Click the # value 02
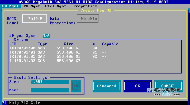This screenshot has height=105, width=190. tap(95, 56)
